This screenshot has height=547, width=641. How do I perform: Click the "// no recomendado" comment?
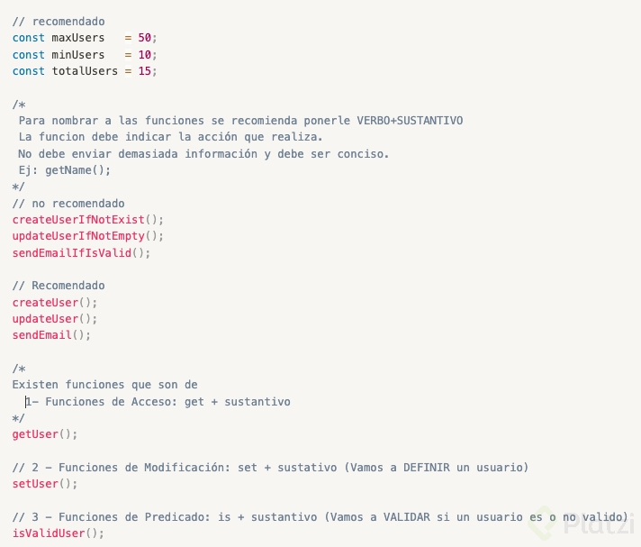pyautogui.click(x=68, y=204)
